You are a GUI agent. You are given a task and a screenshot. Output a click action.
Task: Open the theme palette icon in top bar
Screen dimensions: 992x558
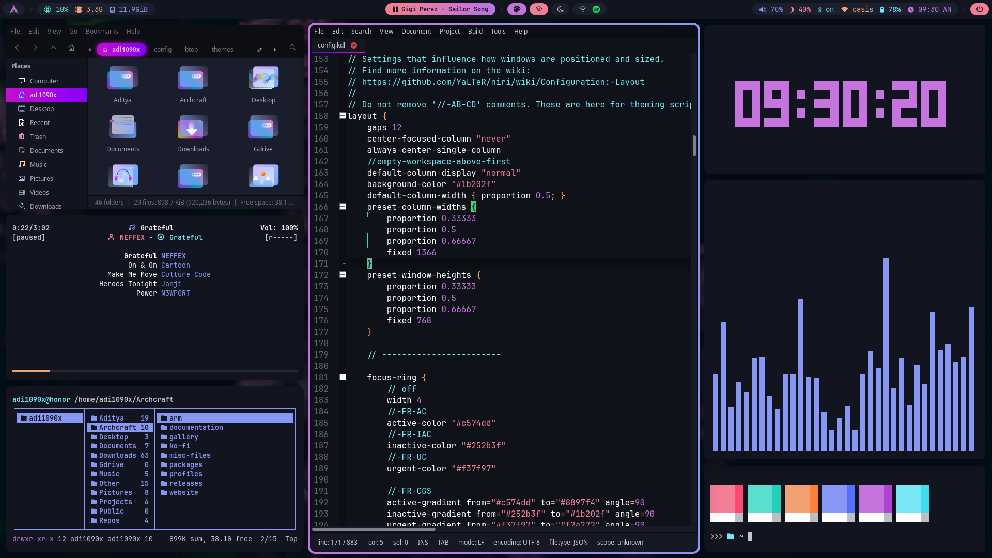[x=517, y=9]
